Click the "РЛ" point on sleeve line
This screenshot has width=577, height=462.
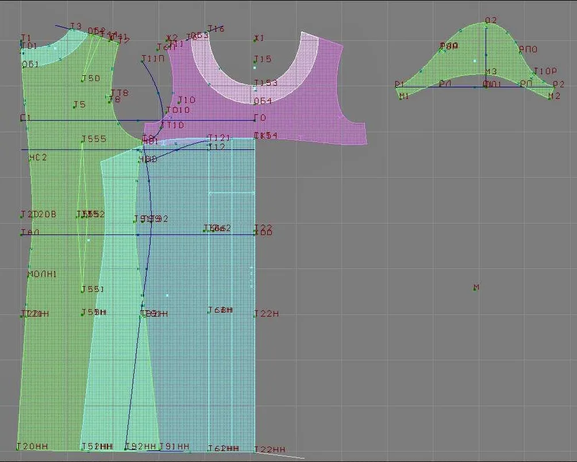445,84
